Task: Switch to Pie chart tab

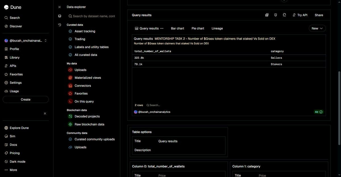Action: pos(198,28)
